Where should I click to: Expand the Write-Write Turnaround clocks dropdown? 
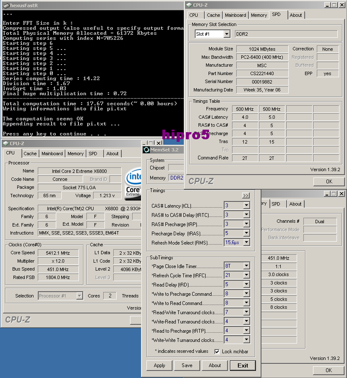click(246, 340)
